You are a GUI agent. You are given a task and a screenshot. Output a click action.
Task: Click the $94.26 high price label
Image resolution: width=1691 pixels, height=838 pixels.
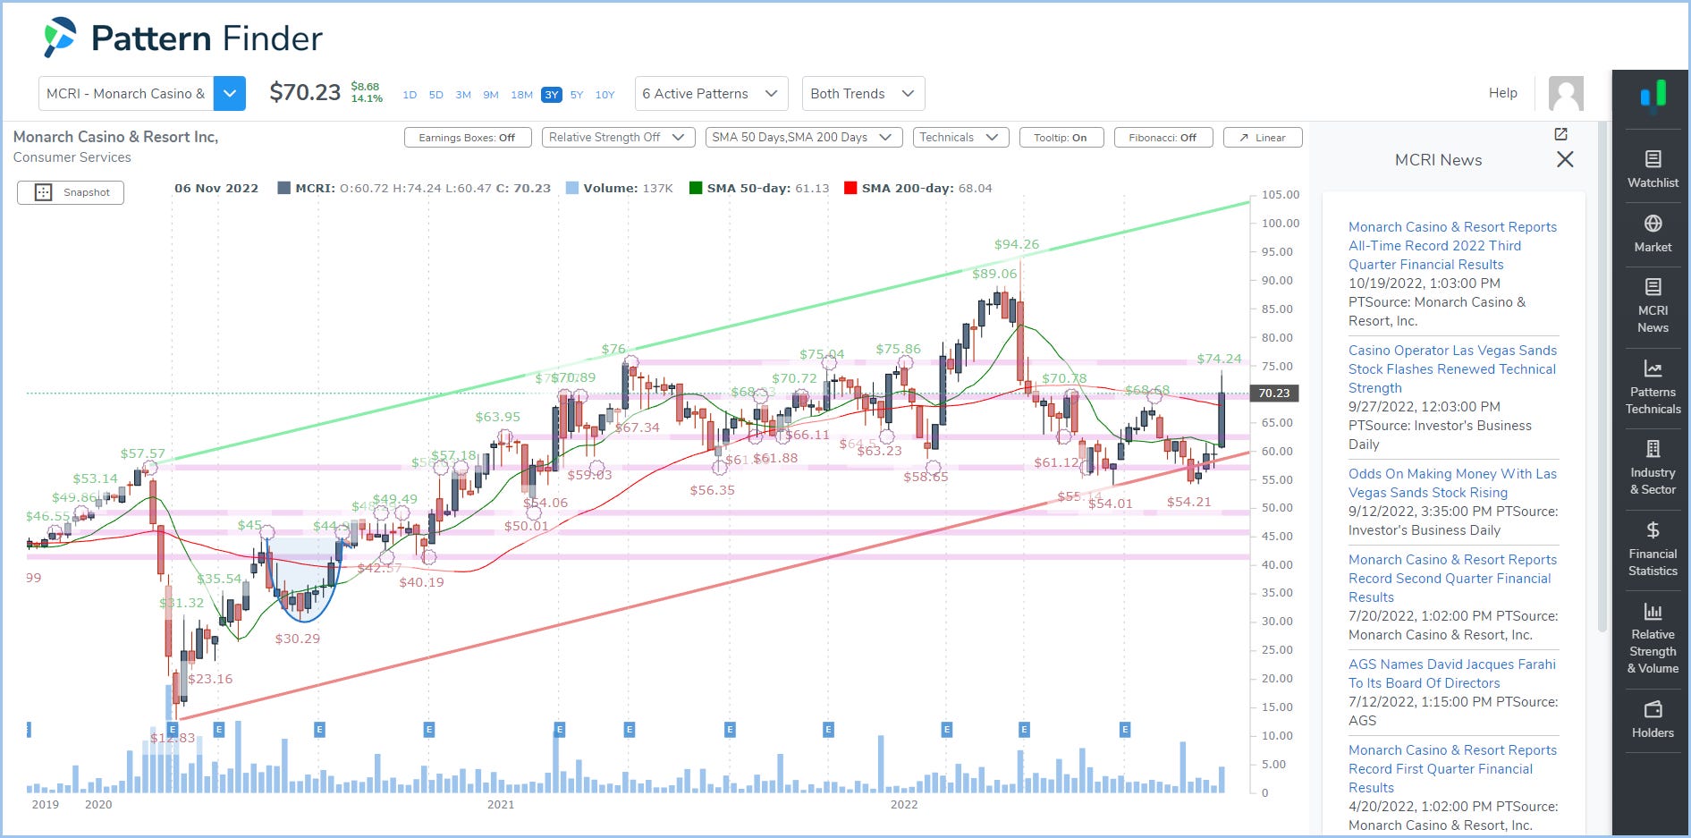tap(1017, 244)
